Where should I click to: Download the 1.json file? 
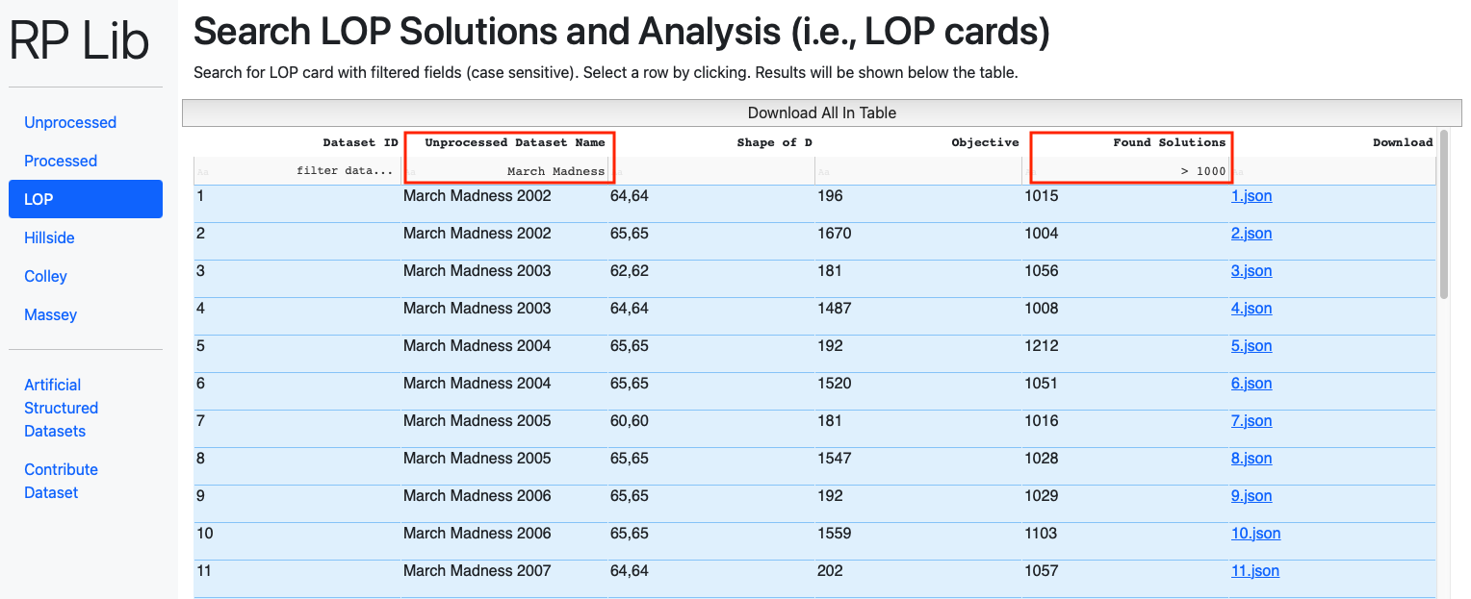(x=1252, y=196)
